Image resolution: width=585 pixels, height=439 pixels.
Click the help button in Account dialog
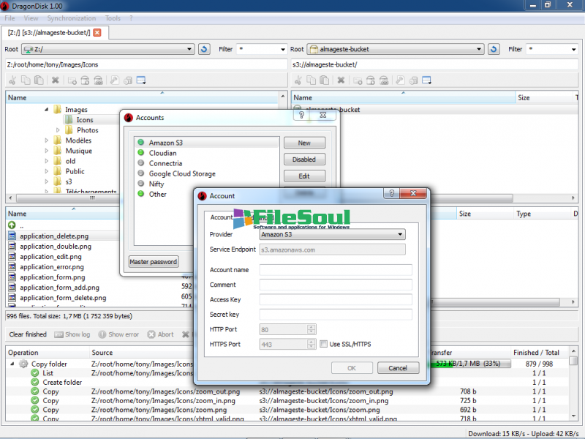[393, 194]
